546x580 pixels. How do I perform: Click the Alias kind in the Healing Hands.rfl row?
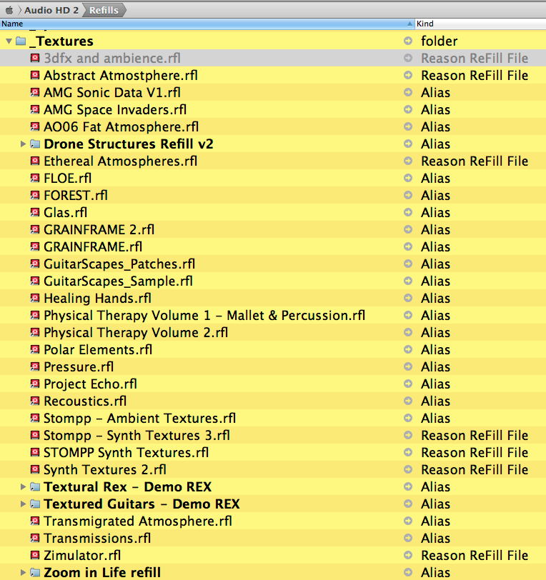click(x=435, y=298)
